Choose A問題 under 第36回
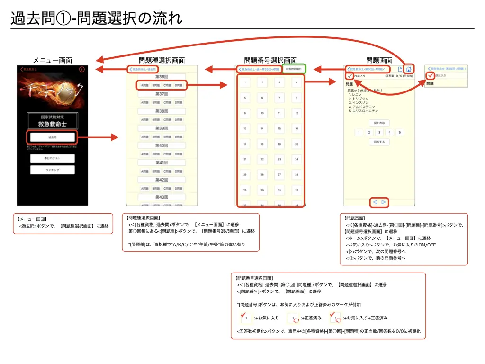The height and width of the screenshot is (364, 485). coord(145,85)
